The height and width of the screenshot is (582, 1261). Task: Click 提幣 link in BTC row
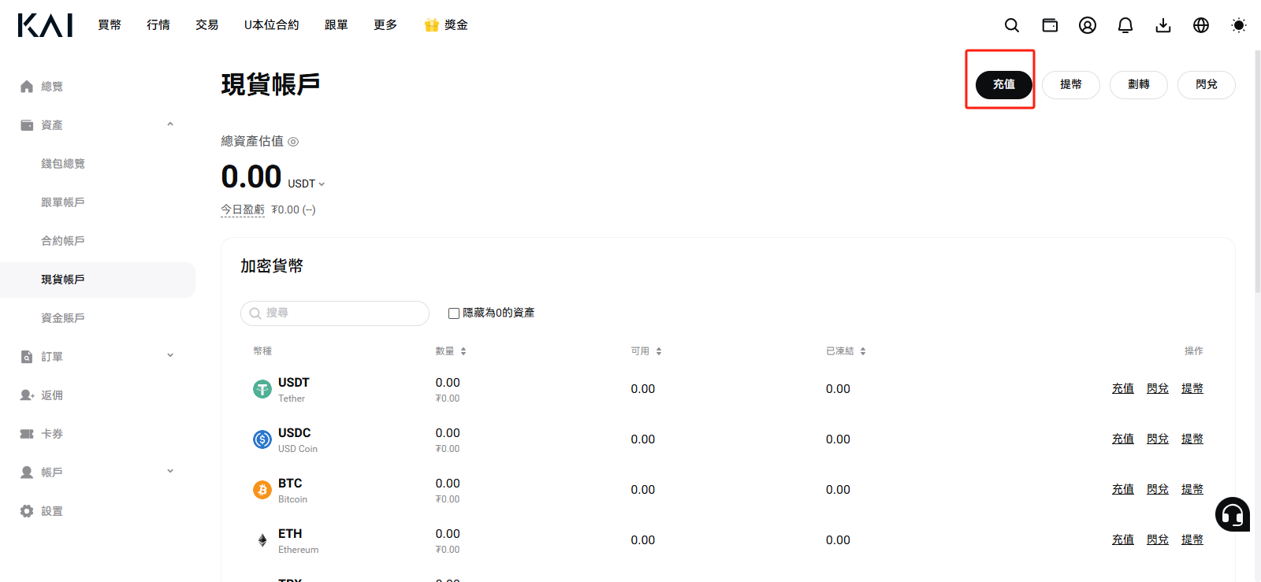coord(1192,489)
